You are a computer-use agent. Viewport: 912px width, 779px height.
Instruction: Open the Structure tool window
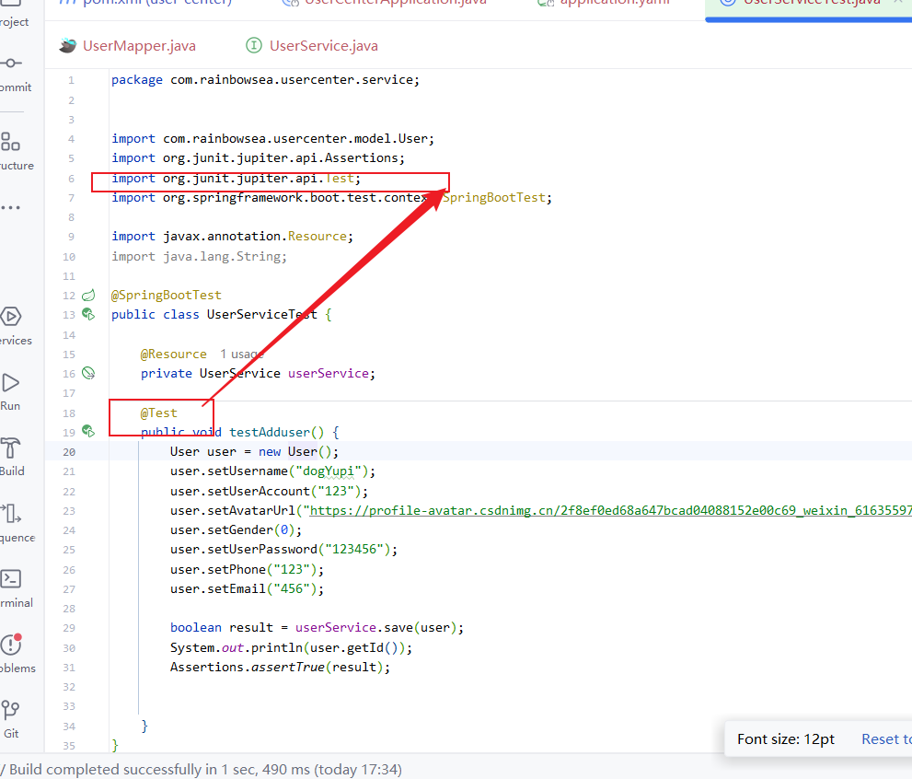pos(11,142)
